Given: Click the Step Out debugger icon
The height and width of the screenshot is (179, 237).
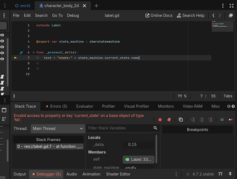Looking at the screenshot, I should click(210, 120).
